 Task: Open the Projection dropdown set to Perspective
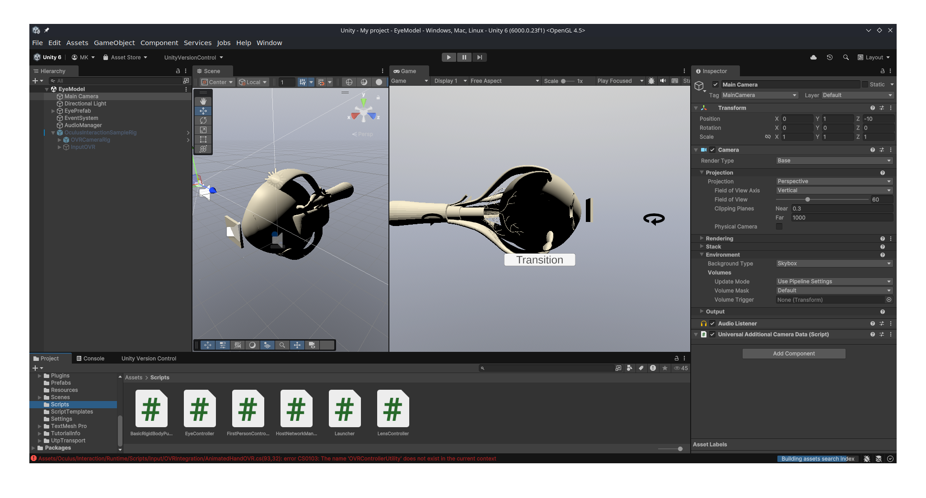pyautogui.click(x=834, y=181)
